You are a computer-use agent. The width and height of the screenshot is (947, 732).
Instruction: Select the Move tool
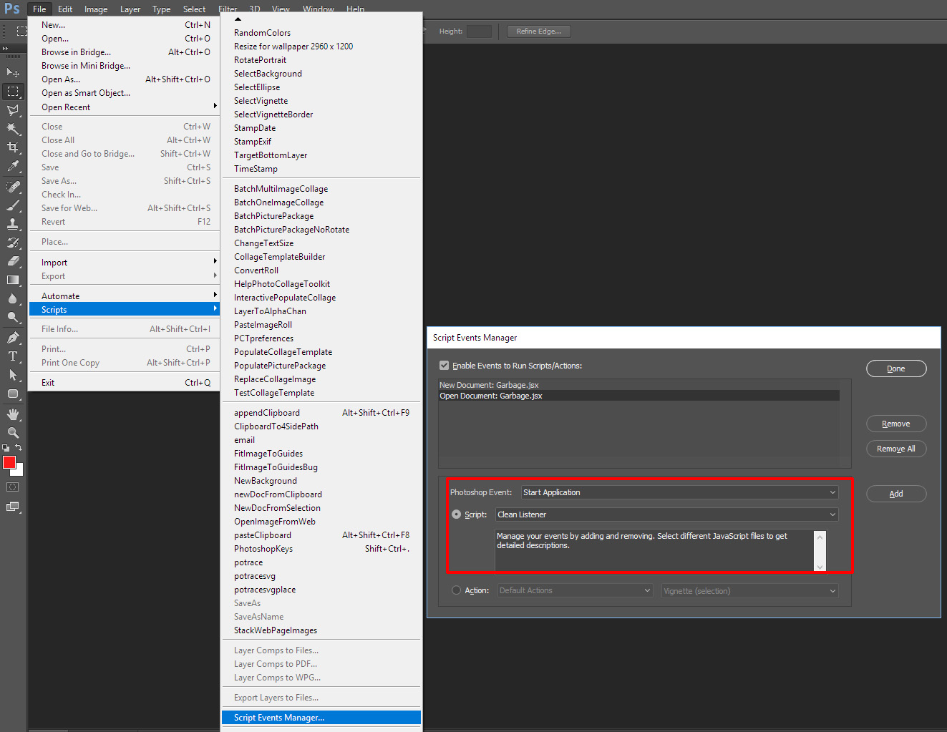(13, 73)
